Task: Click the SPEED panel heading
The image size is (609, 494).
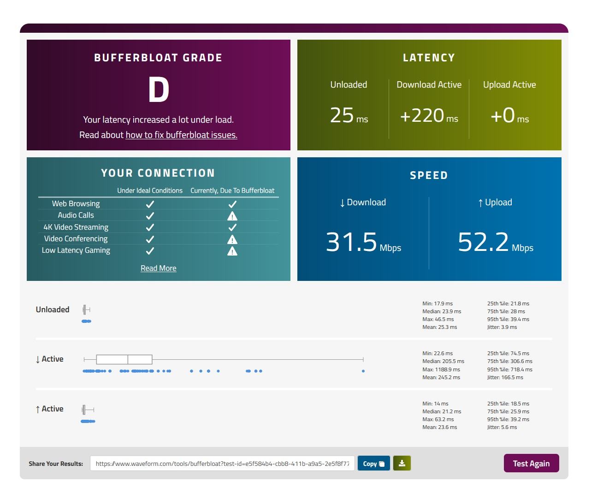Action: [x=429, y=175]
